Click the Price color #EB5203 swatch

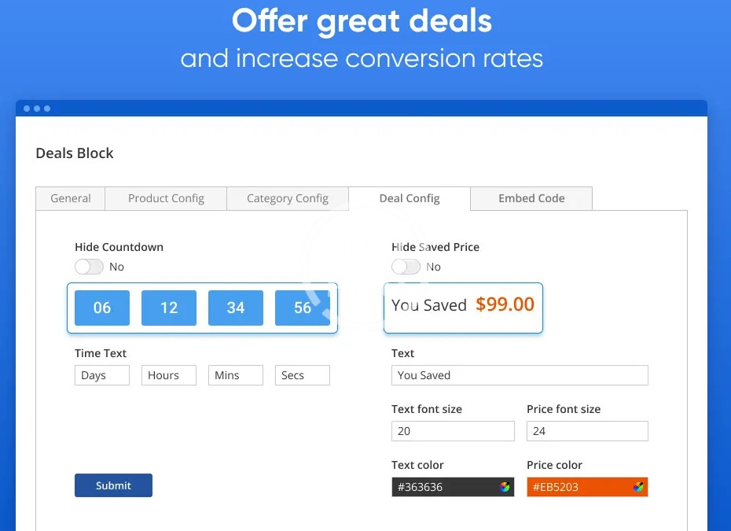(x=579, y=487)
